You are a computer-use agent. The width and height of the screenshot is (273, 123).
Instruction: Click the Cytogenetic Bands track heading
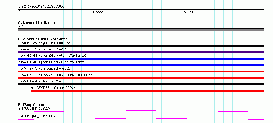pyautogui.click(x=37, y=23)
